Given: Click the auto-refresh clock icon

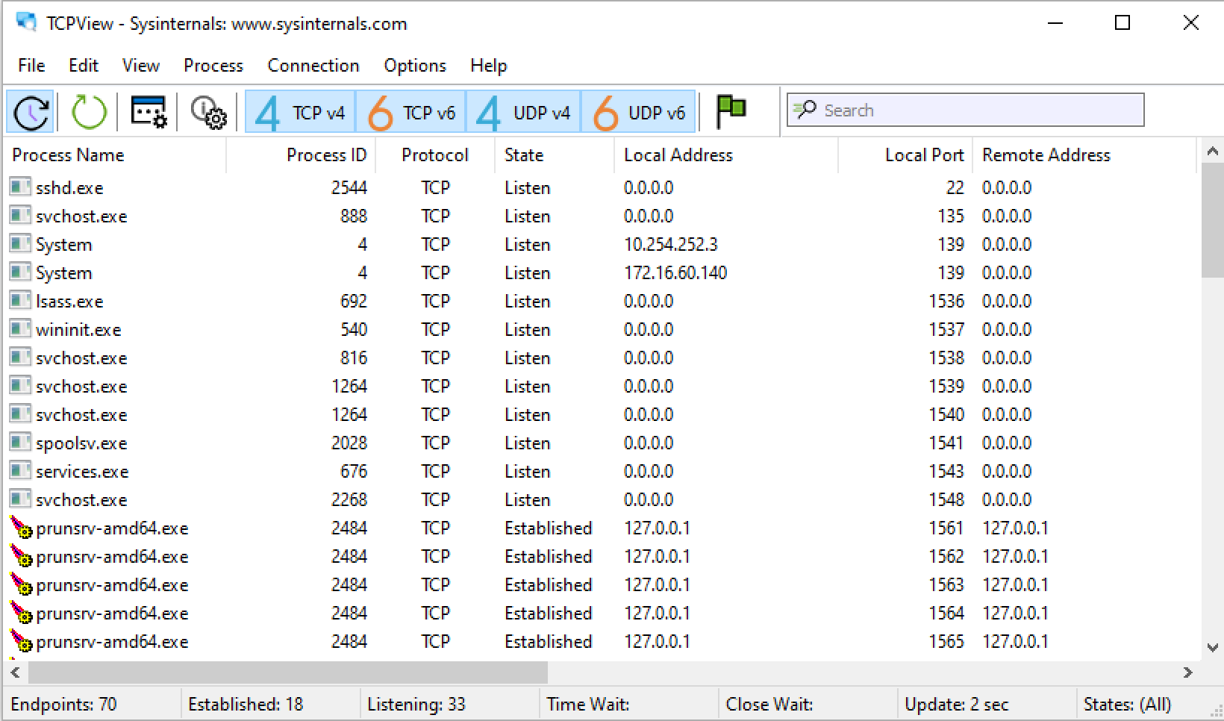Looking at the screenshot, I should (31, 112).
